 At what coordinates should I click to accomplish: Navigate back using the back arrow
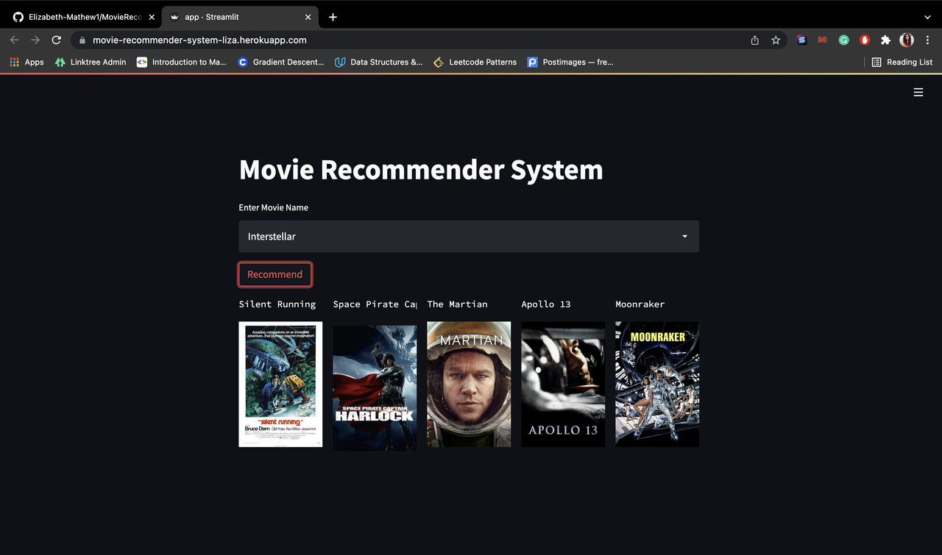coord(14,40)
